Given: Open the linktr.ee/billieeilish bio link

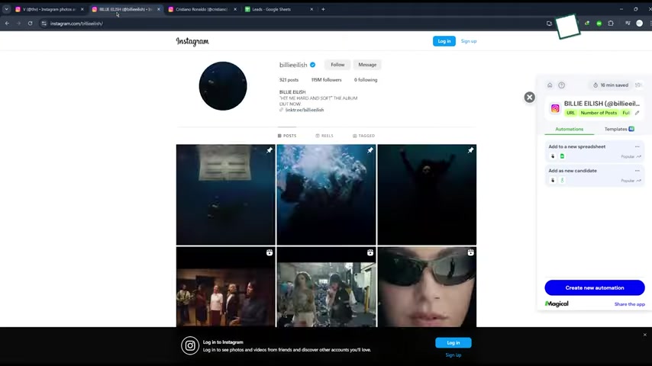Looking at the screenshot, I should pyautogui.click(x=305, y=110).
